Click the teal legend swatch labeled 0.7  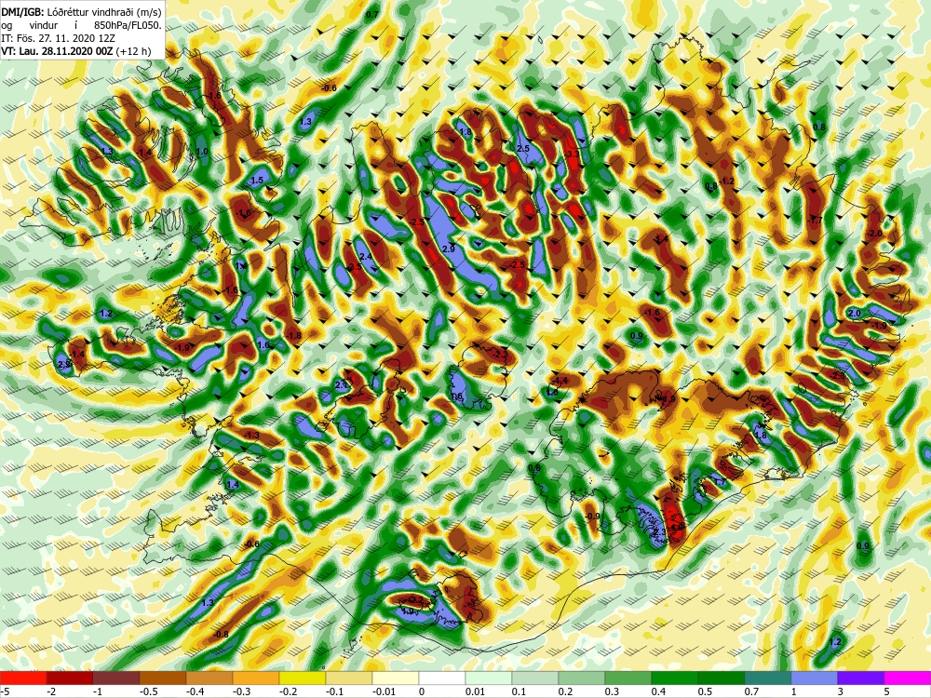point(768,678)
